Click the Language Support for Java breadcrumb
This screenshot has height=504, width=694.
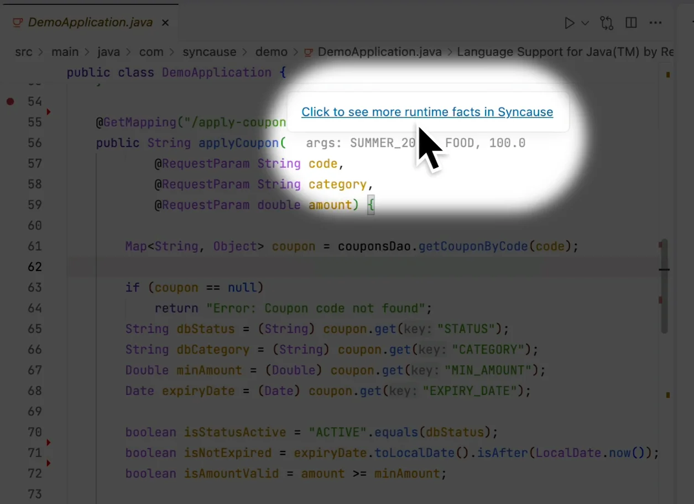click(565, 52)
